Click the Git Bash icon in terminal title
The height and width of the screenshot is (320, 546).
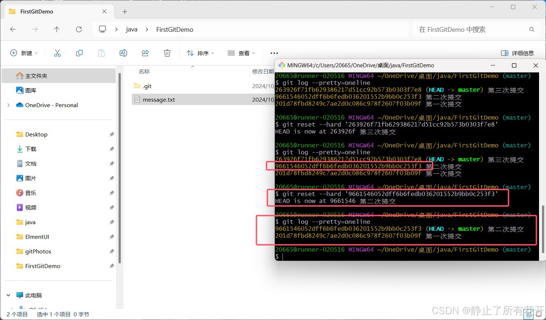pyautogui.click(x=281, y=65)
